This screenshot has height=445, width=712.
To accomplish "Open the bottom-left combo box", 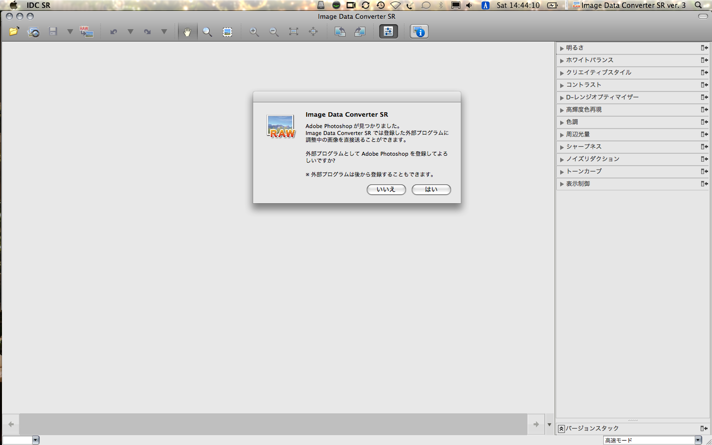I will pyautogui.click(x=21, y=440).
